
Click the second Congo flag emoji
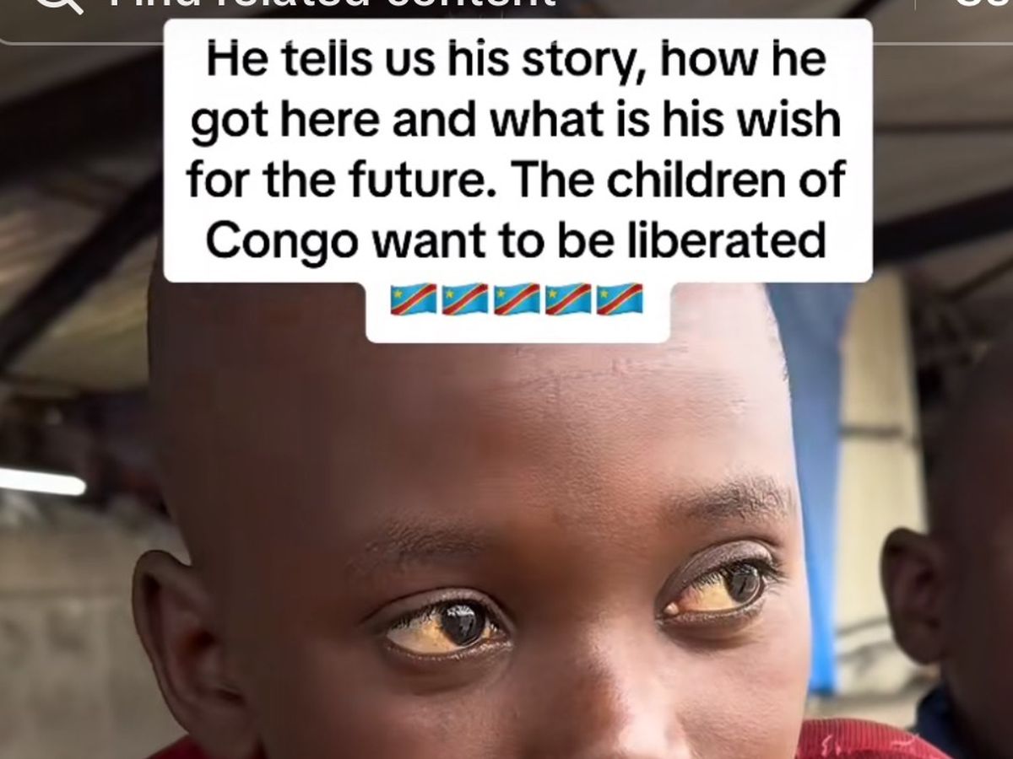(465, 299)
